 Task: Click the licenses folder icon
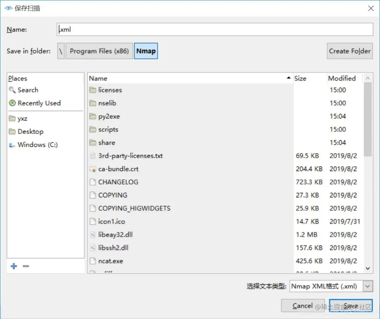pos(93,90)
